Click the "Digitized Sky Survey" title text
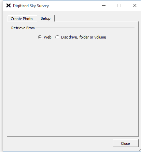The image size is (141, 152). 31,6
